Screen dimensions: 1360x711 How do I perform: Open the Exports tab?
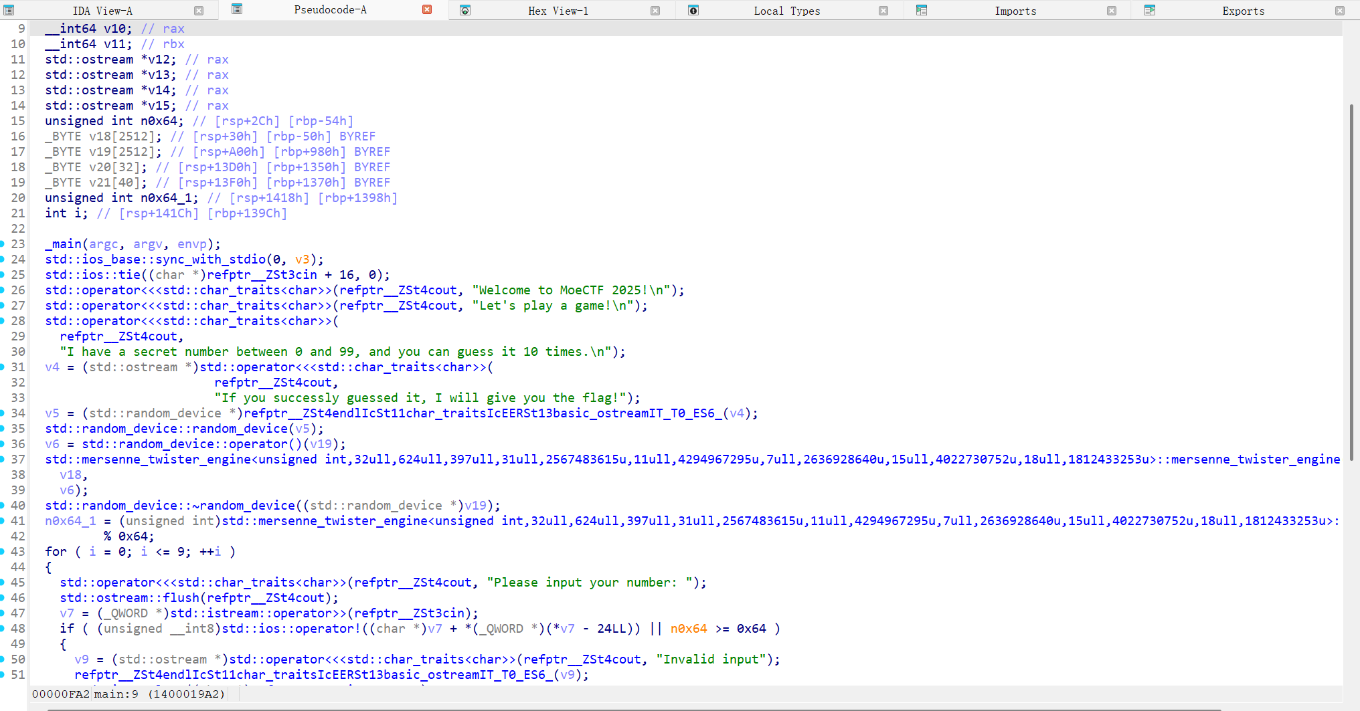tap(1243, 11)
